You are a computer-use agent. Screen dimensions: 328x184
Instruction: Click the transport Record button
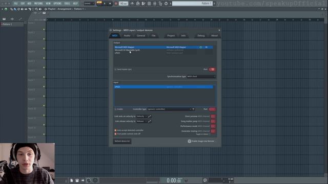pyautogui.click(x=116, y=4)
